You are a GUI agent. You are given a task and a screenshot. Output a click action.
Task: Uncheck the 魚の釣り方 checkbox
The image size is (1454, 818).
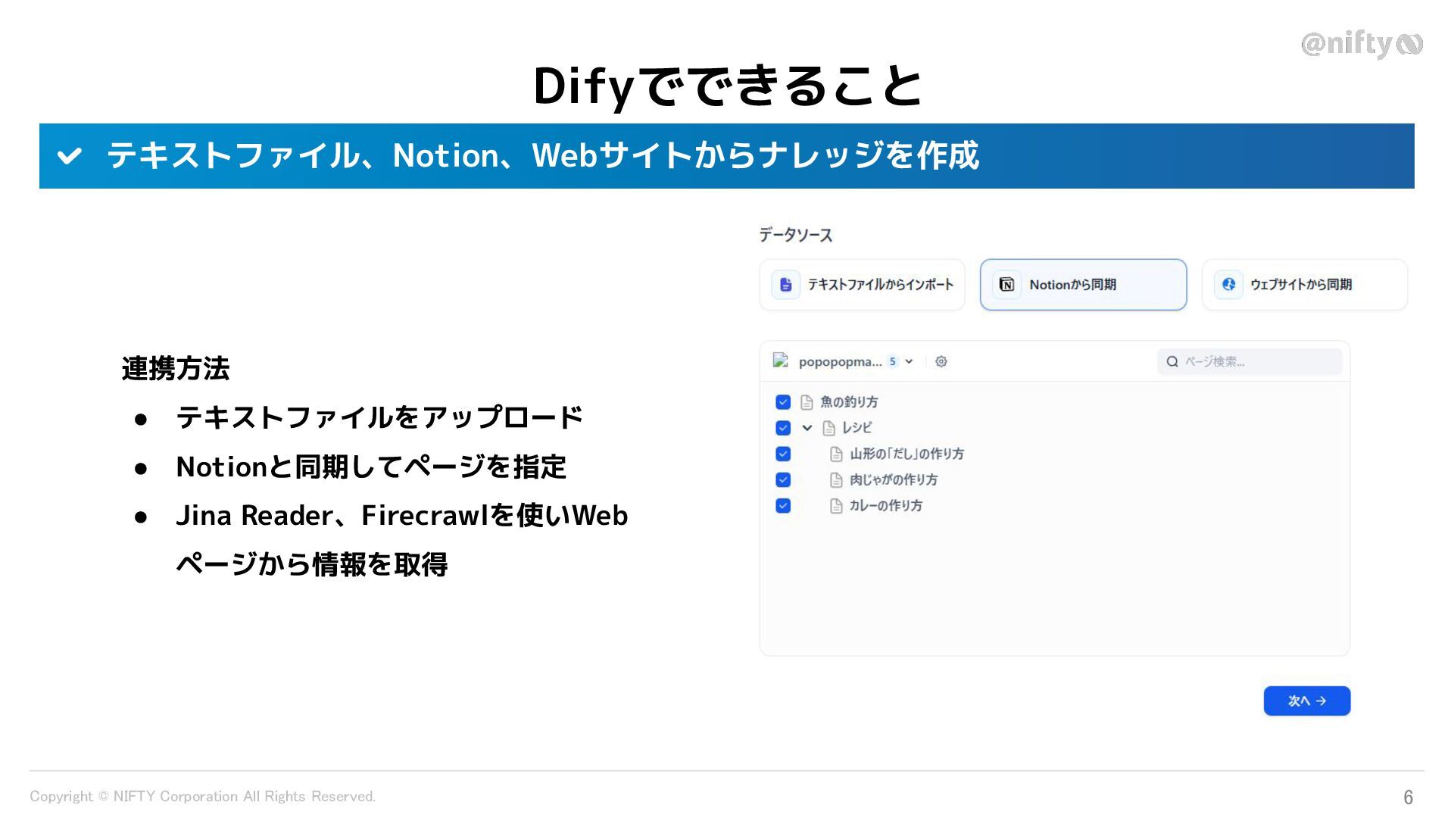[783, 402]
